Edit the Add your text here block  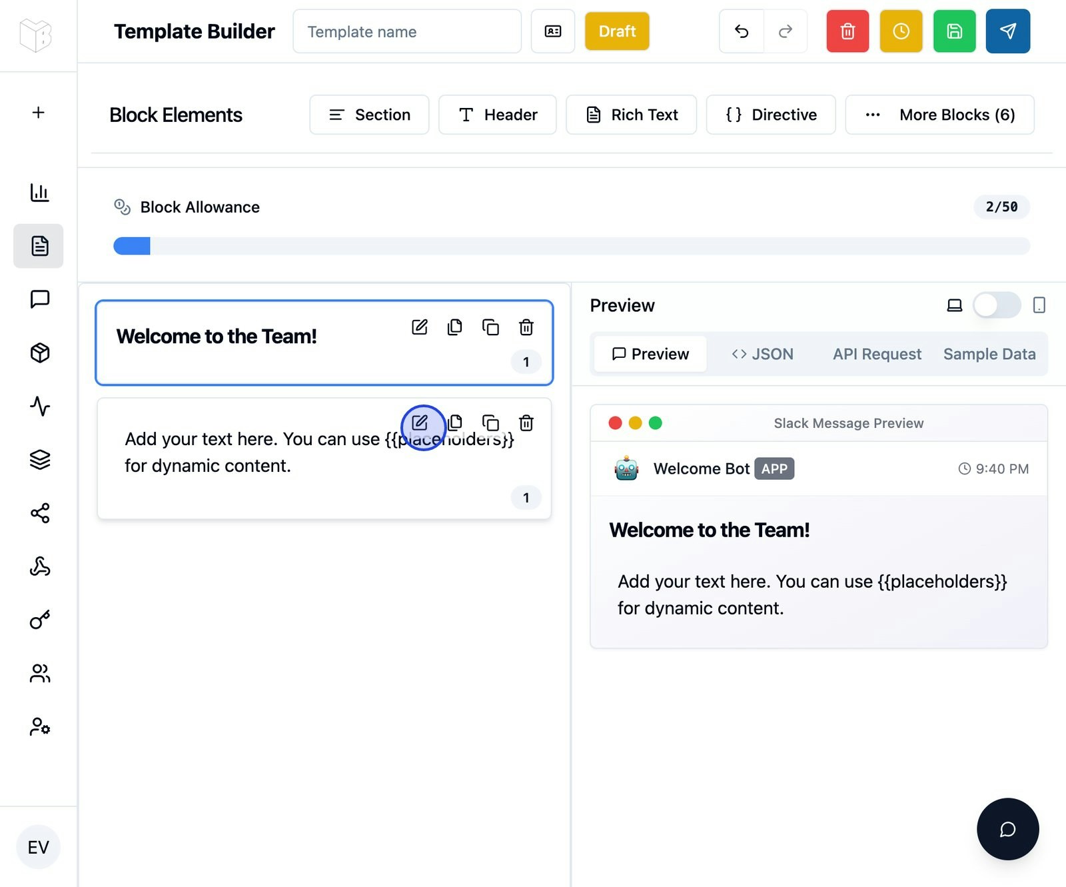tap(420, 423)
